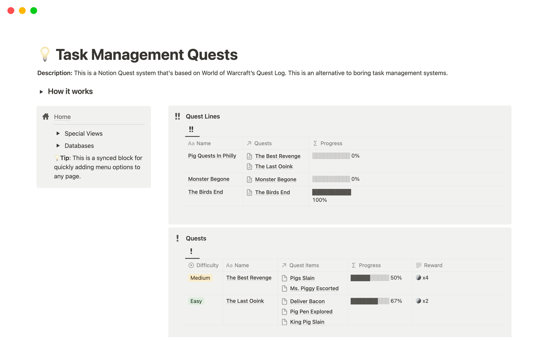Click the 50% progress bar for The Best Revenge
This screenshot has width=548, height=343.
tap(369, 278)
